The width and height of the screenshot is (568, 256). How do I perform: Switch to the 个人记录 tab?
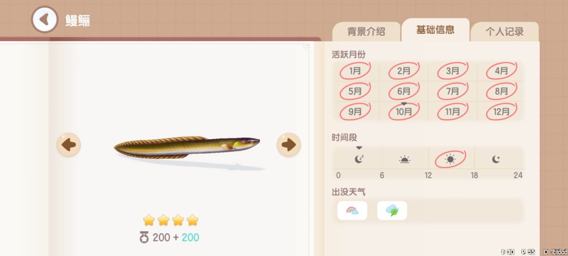pyautogui.click(x=504, y=32)
